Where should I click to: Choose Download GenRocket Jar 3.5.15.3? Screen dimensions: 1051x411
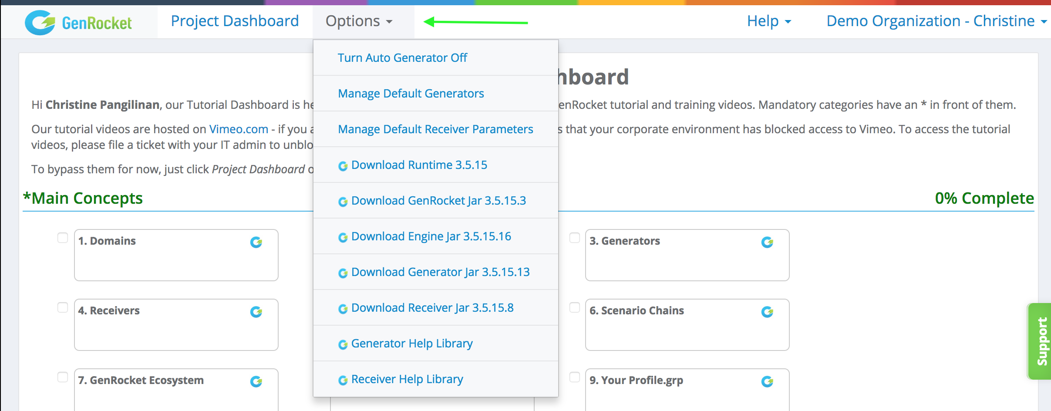tap(436, 200)
